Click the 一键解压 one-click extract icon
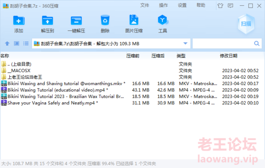265x168 pixels. coord(77,21)
